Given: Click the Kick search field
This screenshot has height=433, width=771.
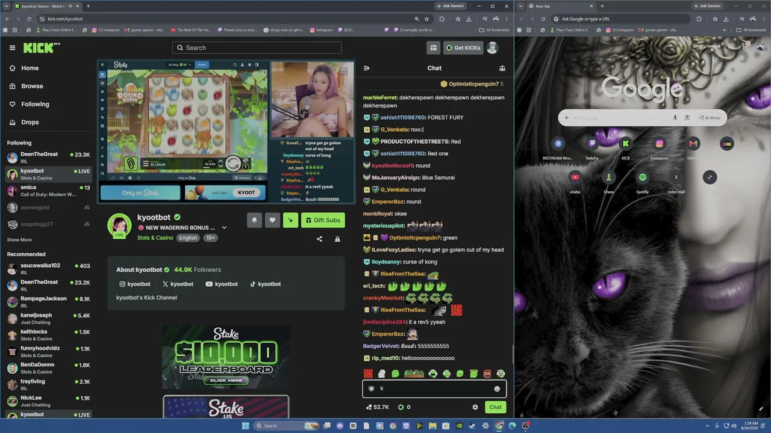Looking at the screenshot, I should click(257, 48).
